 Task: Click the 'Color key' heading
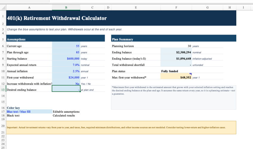point(13,108)
